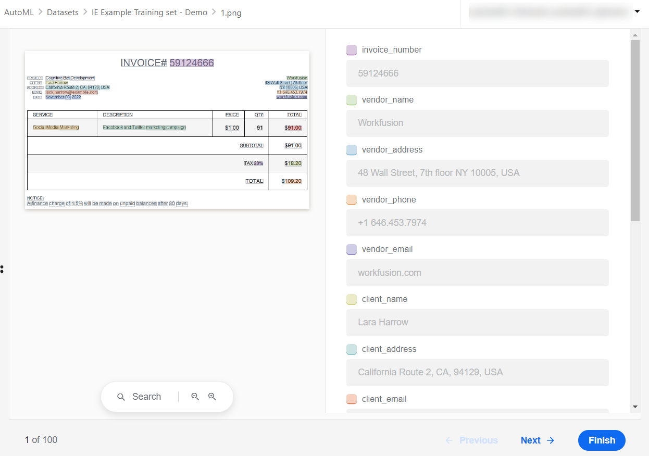Open the account dropdown arrow
This screenshot has height=456, width=649.
coord(637,11)
